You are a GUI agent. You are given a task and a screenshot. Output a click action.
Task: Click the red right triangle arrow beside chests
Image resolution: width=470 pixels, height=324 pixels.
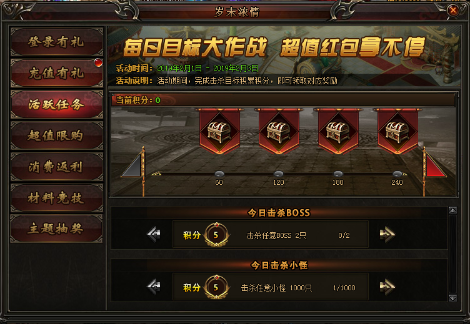(x=435, y=165)
